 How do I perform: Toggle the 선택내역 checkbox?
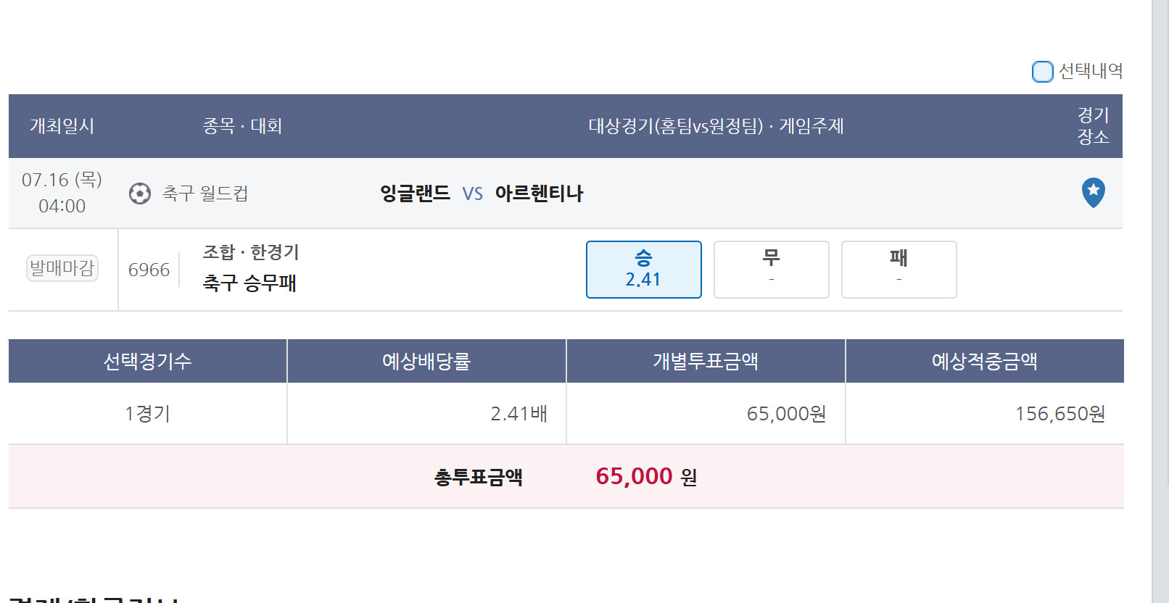tap(1042, 71)
